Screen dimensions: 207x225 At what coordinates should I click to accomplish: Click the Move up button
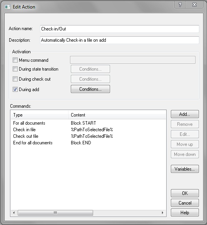pyautogui.click(x=185, y=144)
